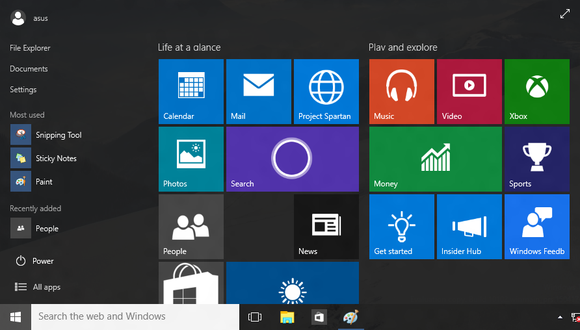Open the Calendar tile
This screenshot has height=330, width=580.
coord(191,92)
